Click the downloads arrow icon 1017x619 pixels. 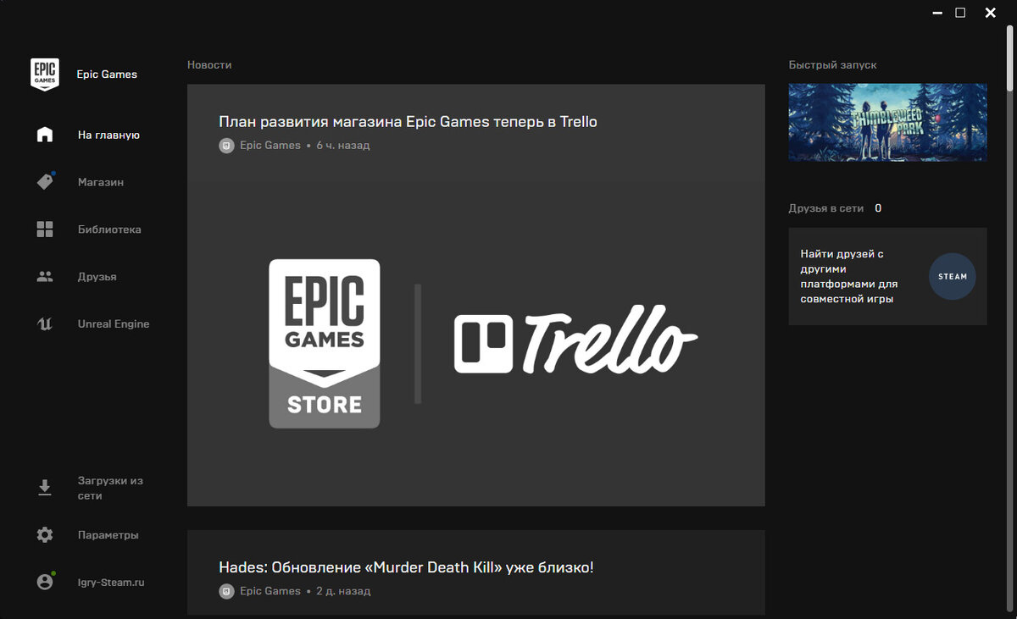[45, 488]
